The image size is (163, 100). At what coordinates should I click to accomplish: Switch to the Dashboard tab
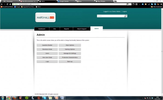click(x=42, y=29)
